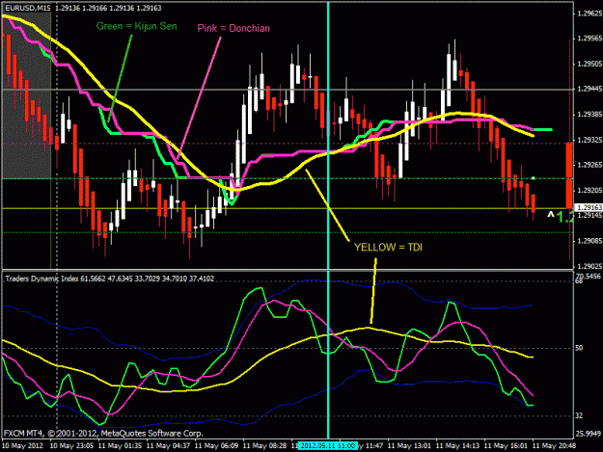Click the 25.9949 indicator scale value
The height and width of the screenshot is (452, 603).
click(x=589, y=435)
